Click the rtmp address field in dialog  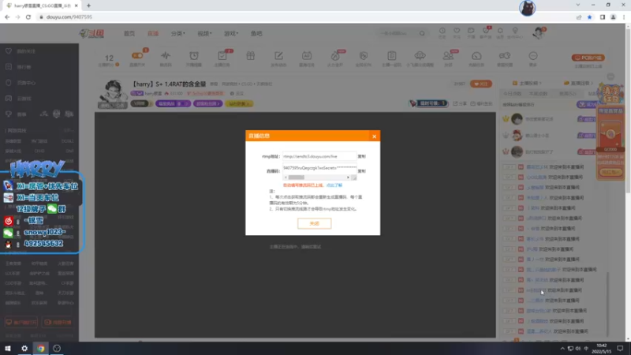point(319,156)
